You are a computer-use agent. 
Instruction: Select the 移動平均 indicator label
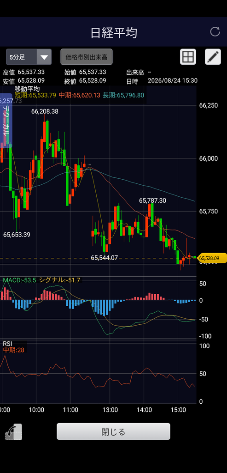click(x=27, y=89)
